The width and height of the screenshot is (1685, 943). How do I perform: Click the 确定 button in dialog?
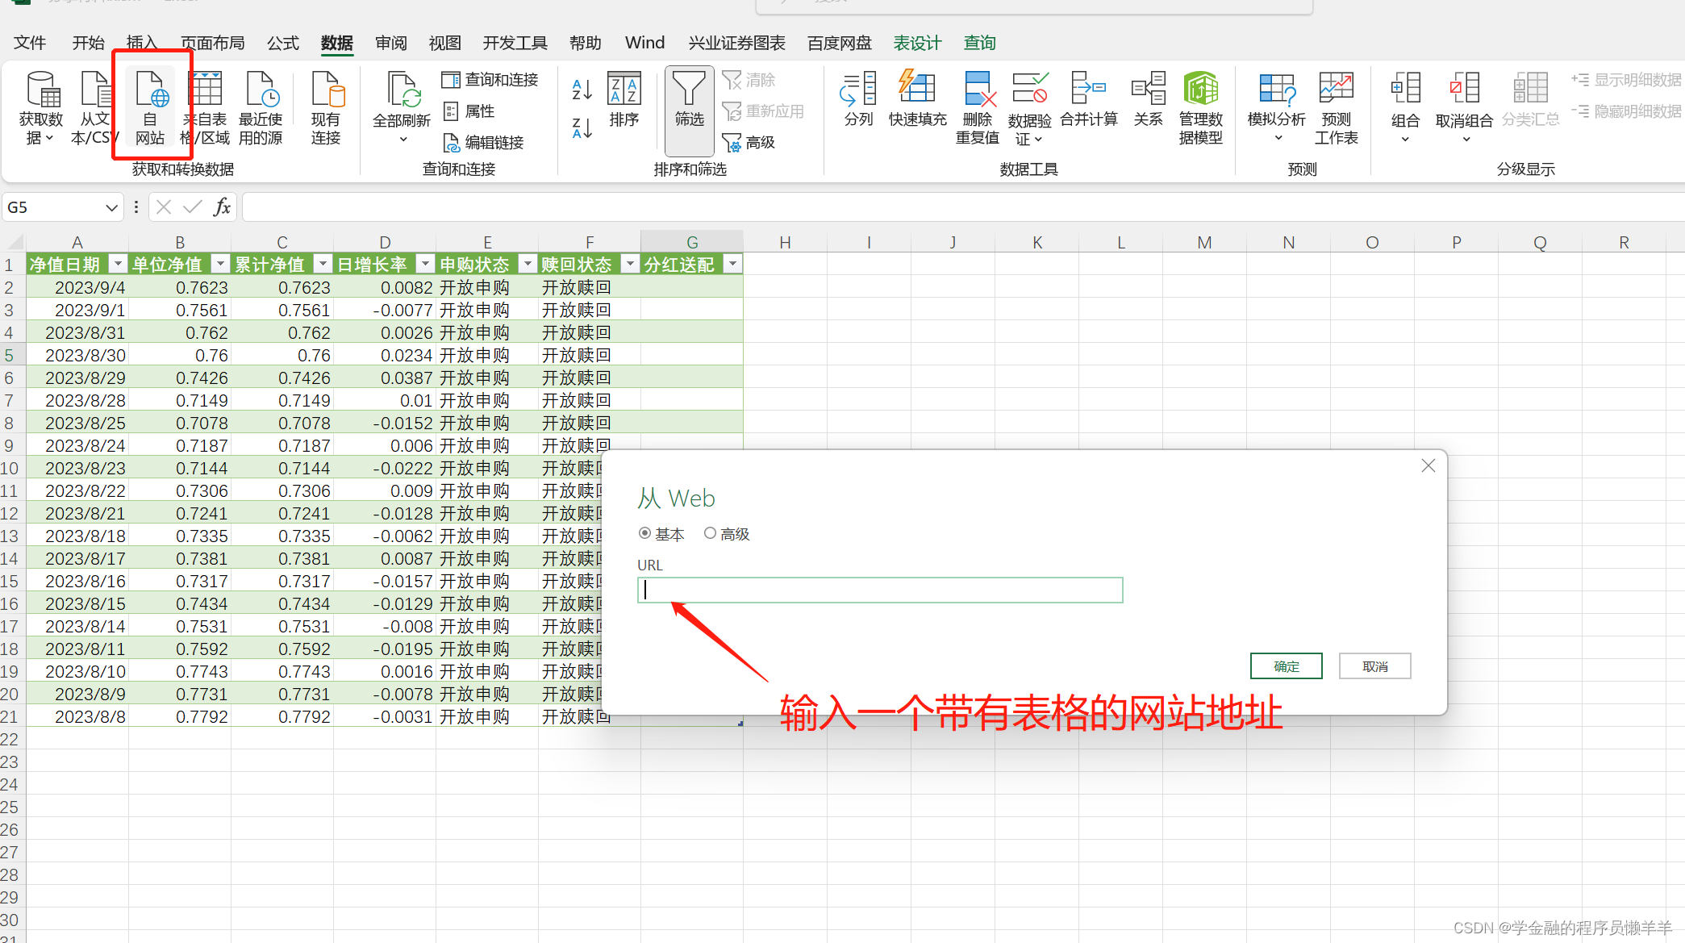[x=1286, y=666]
